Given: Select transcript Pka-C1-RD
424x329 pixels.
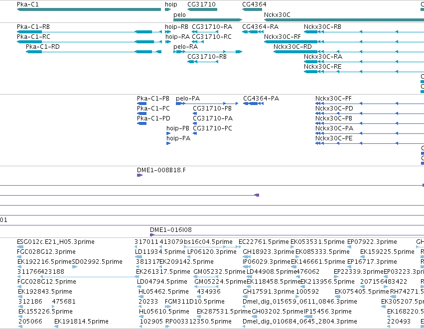Looking at the screenshot, I should coord(94,52).
